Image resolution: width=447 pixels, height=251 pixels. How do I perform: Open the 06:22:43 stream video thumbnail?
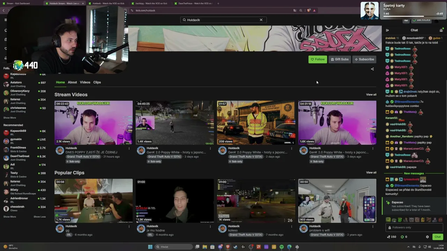pos(94,123)
